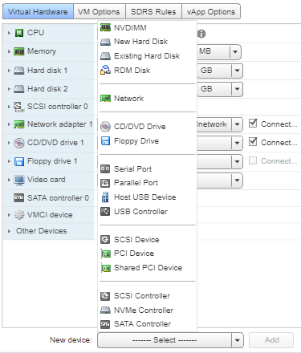Click the Floppy Drive icon in the menu

coord(105,141)
